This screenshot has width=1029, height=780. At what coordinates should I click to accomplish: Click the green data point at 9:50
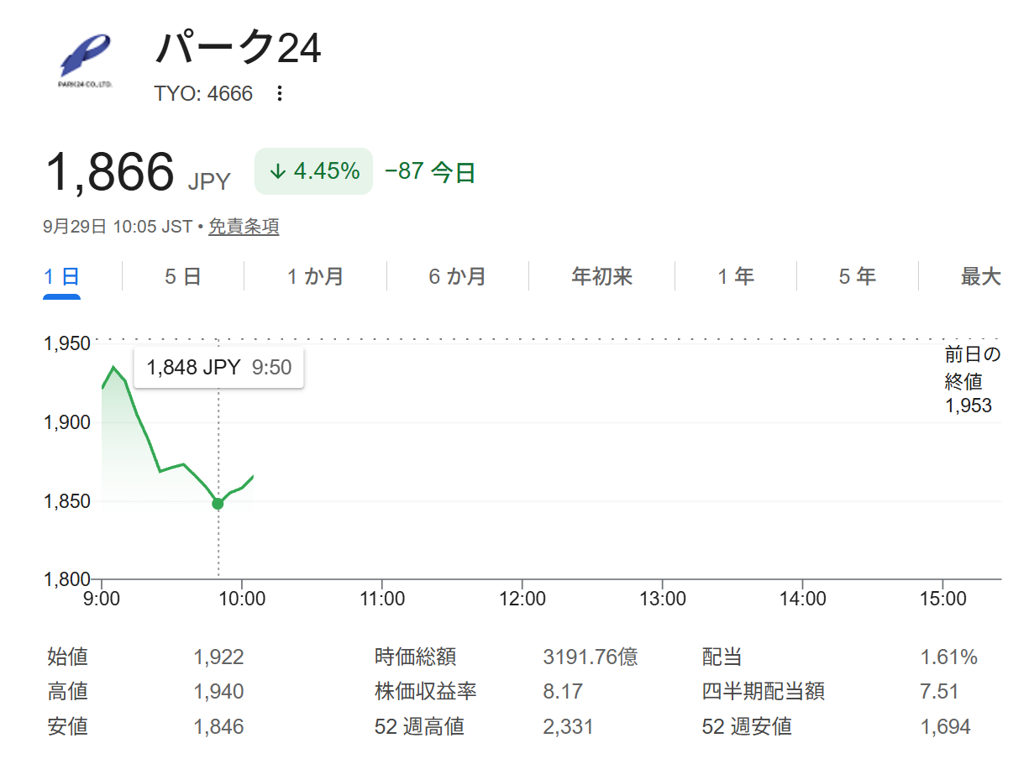218,503
